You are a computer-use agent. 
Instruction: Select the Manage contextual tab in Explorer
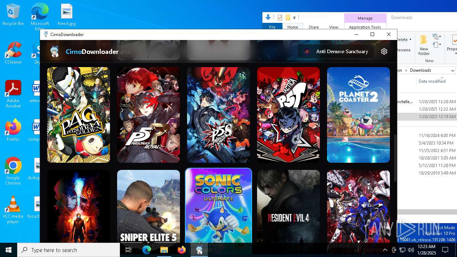tap(365, 18)
